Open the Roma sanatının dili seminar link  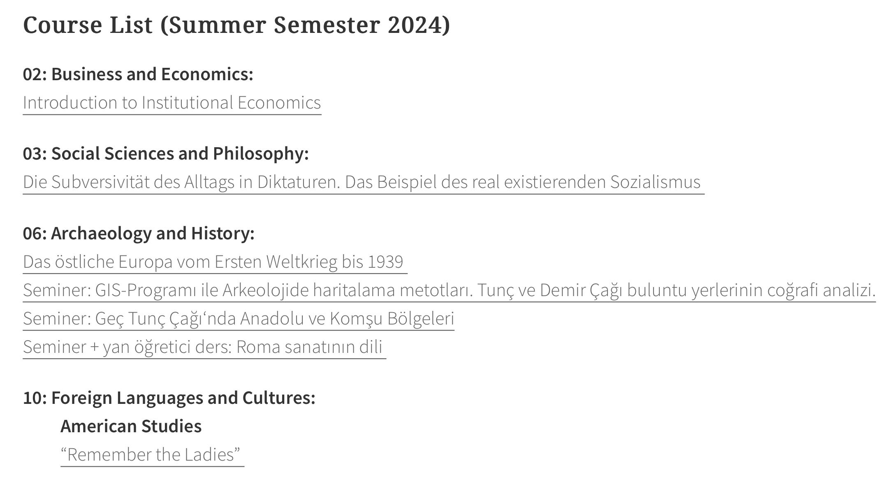coord(204,347)
